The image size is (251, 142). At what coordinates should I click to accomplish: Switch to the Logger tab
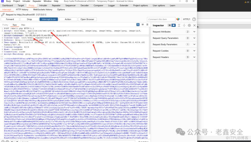(111, 5)
